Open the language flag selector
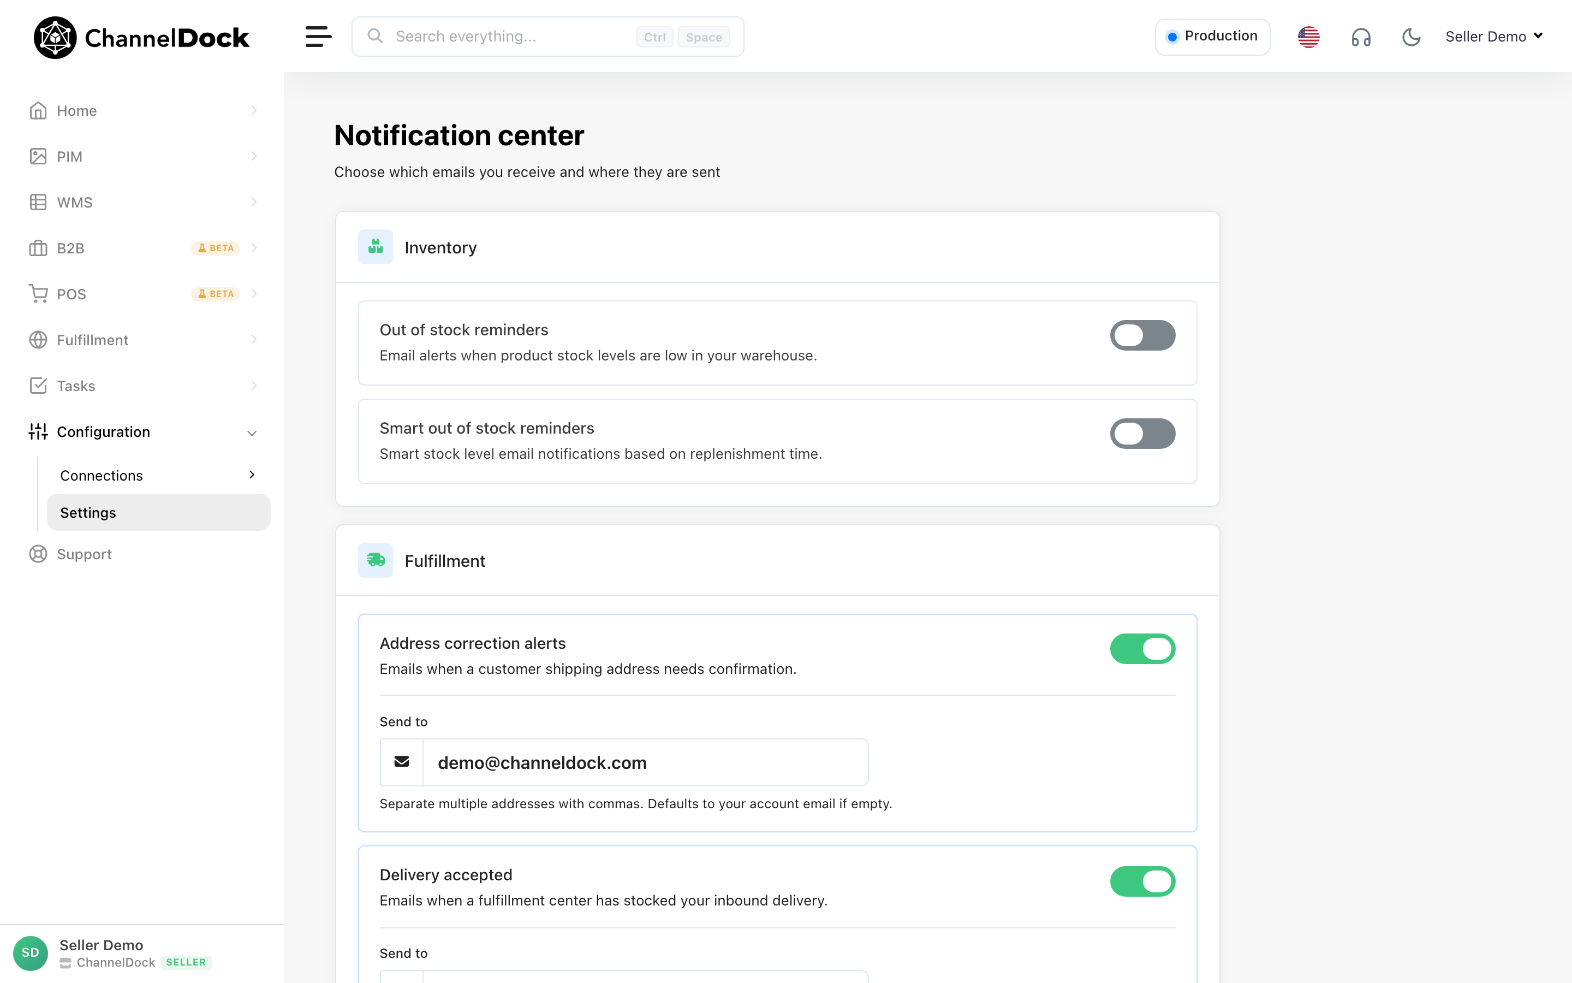Image resolution: width=1572 pixels, height=983 pixels. [x=1308, y=37]
